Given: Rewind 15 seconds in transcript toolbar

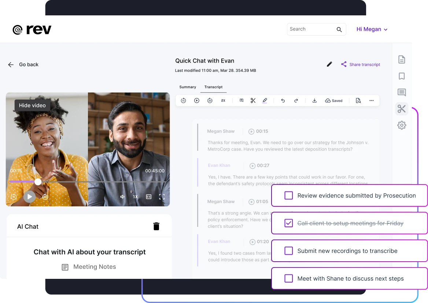Looking at the screenshot, I should click(x=184, y=101).
